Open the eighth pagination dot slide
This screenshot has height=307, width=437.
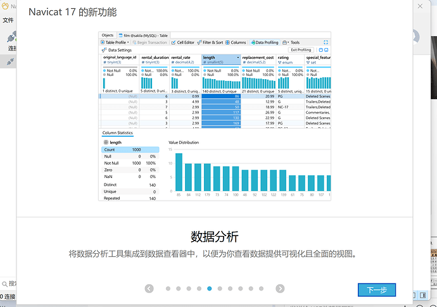coord(240,289)
